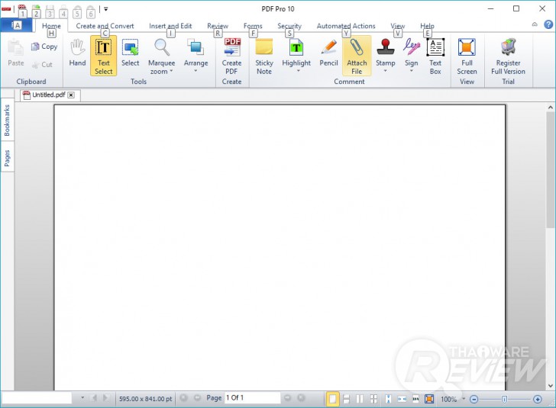Image resolution: width=556 pixels, height=408 pixels.
Task: Open the Bookmarks side panel
Action: click(7, 120)
